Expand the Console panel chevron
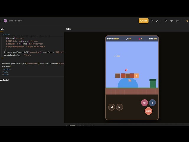The width and height of the screenshot is (189, 142). point(66,125)
